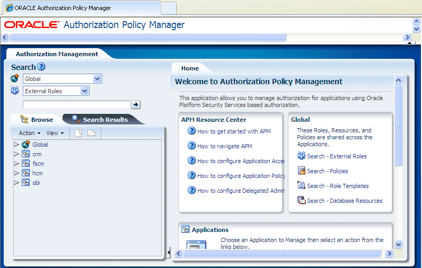
Task: Click help icon for configure Delegated Admin
Action: (191, 190)
